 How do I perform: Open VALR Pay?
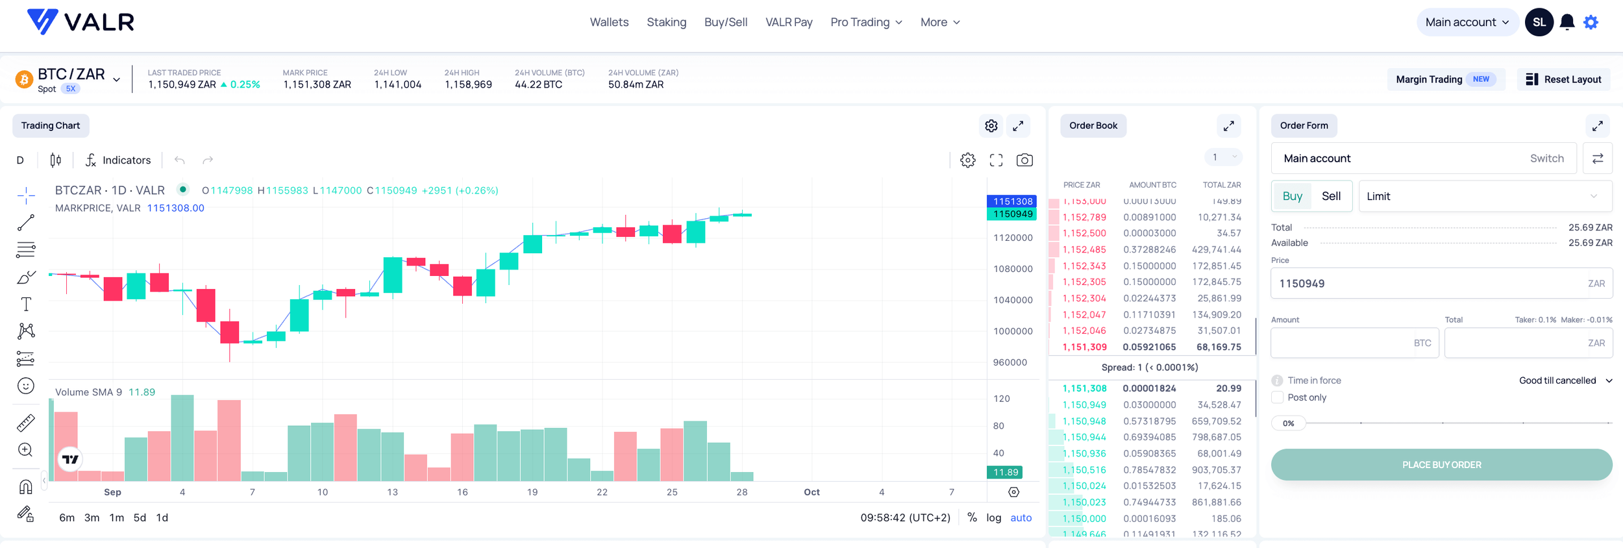[789, 22]
